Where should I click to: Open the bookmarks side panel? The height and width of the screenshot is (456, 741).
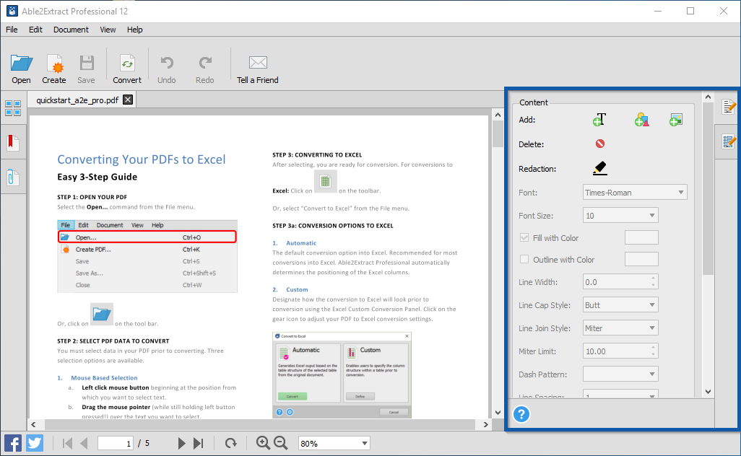pyautogui.click(x=13, y=143)
